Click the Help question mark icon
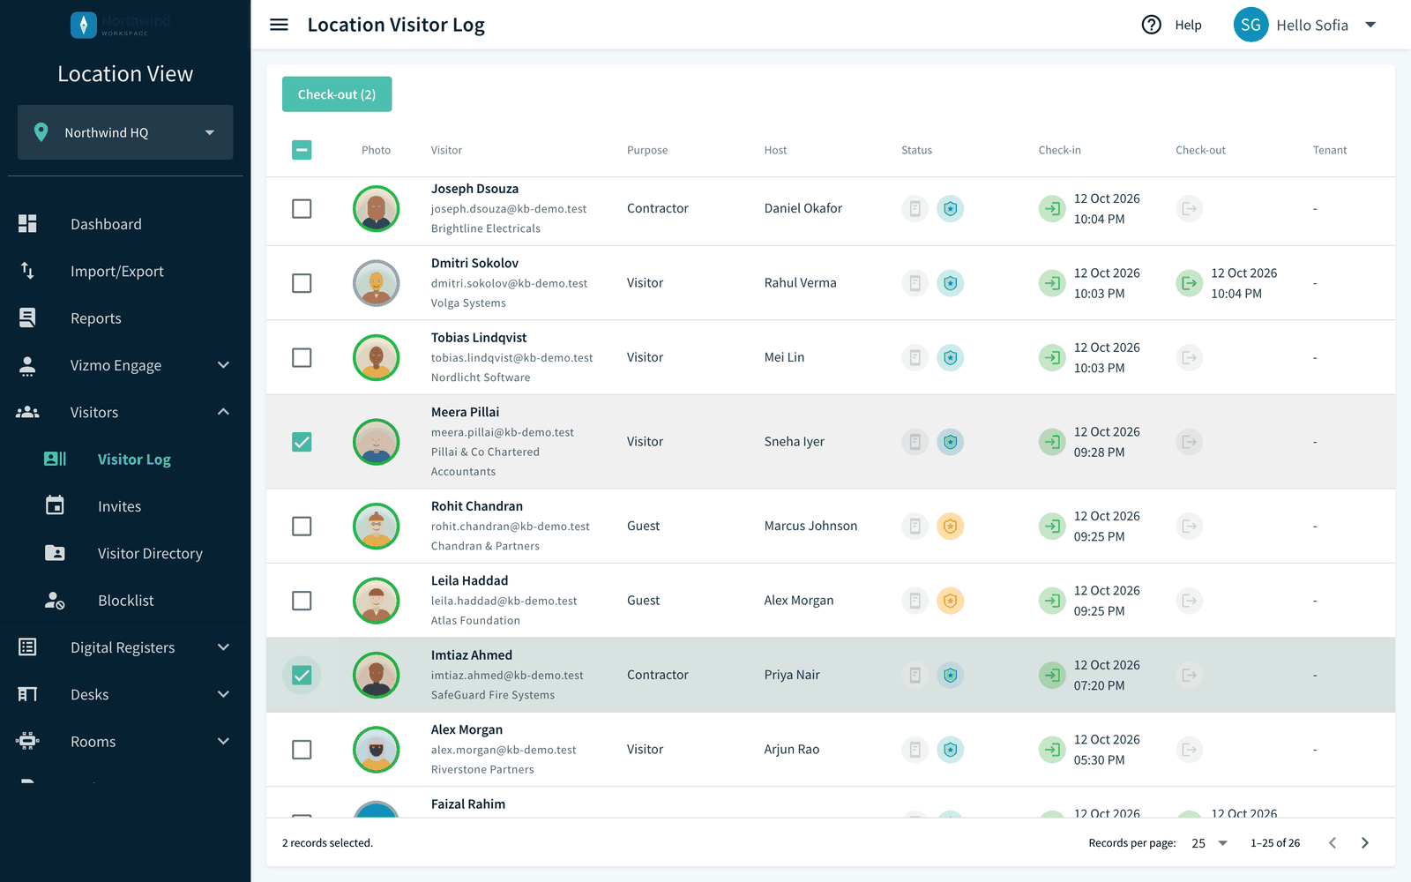The width and height of the screenshot is (1411, 882). [1151, 25]
